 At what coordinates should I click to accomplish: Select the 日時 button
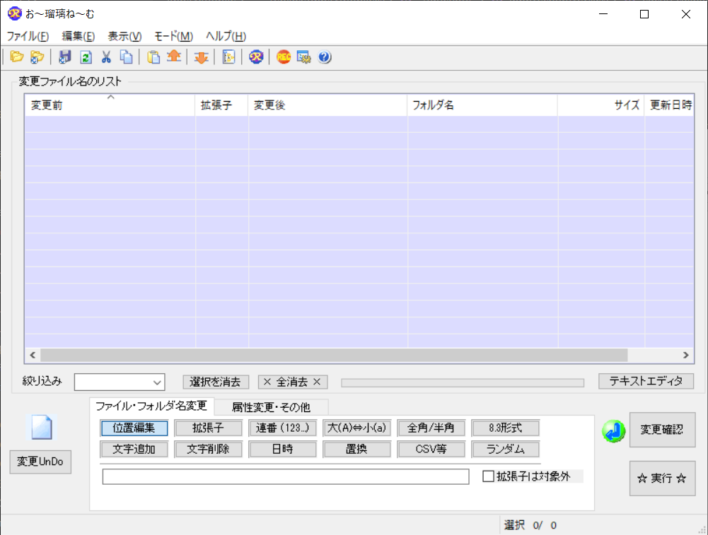(x=282, y=449)
